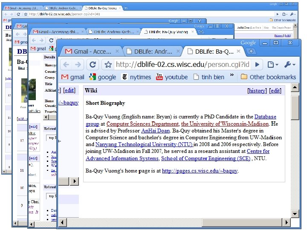Open the Other bookmarks folder in front window
This screenshot has width=307, height=230.
click(x=268, y=77)
